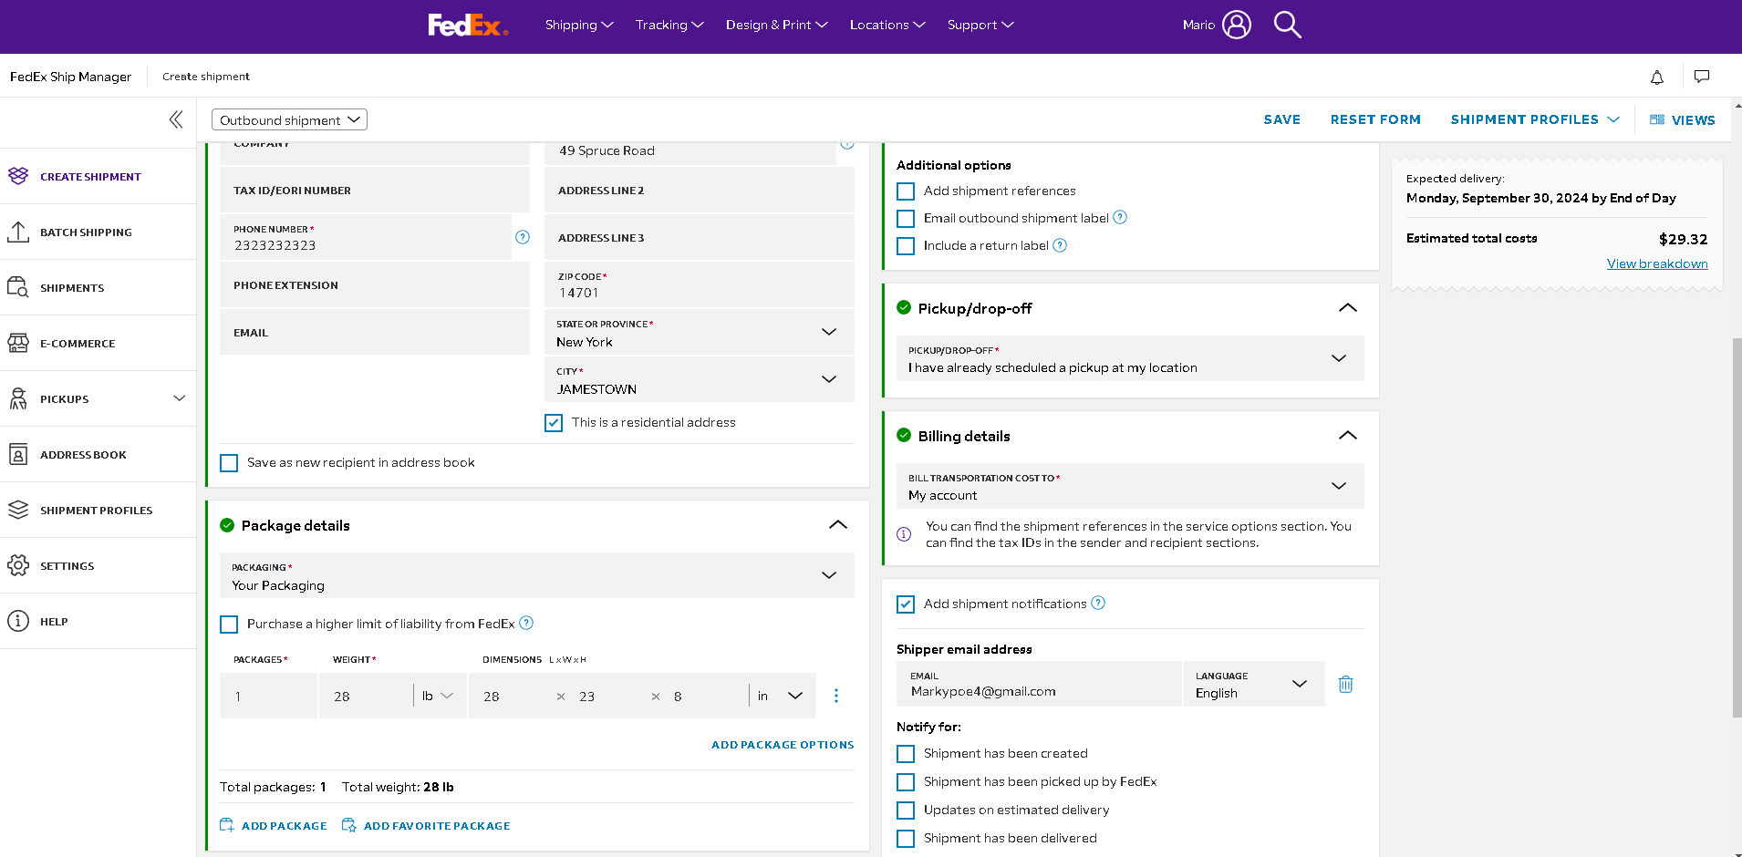The image size is (1742, 857).
Task: Open the Mario account profile icon
Action: [1237, 25]
